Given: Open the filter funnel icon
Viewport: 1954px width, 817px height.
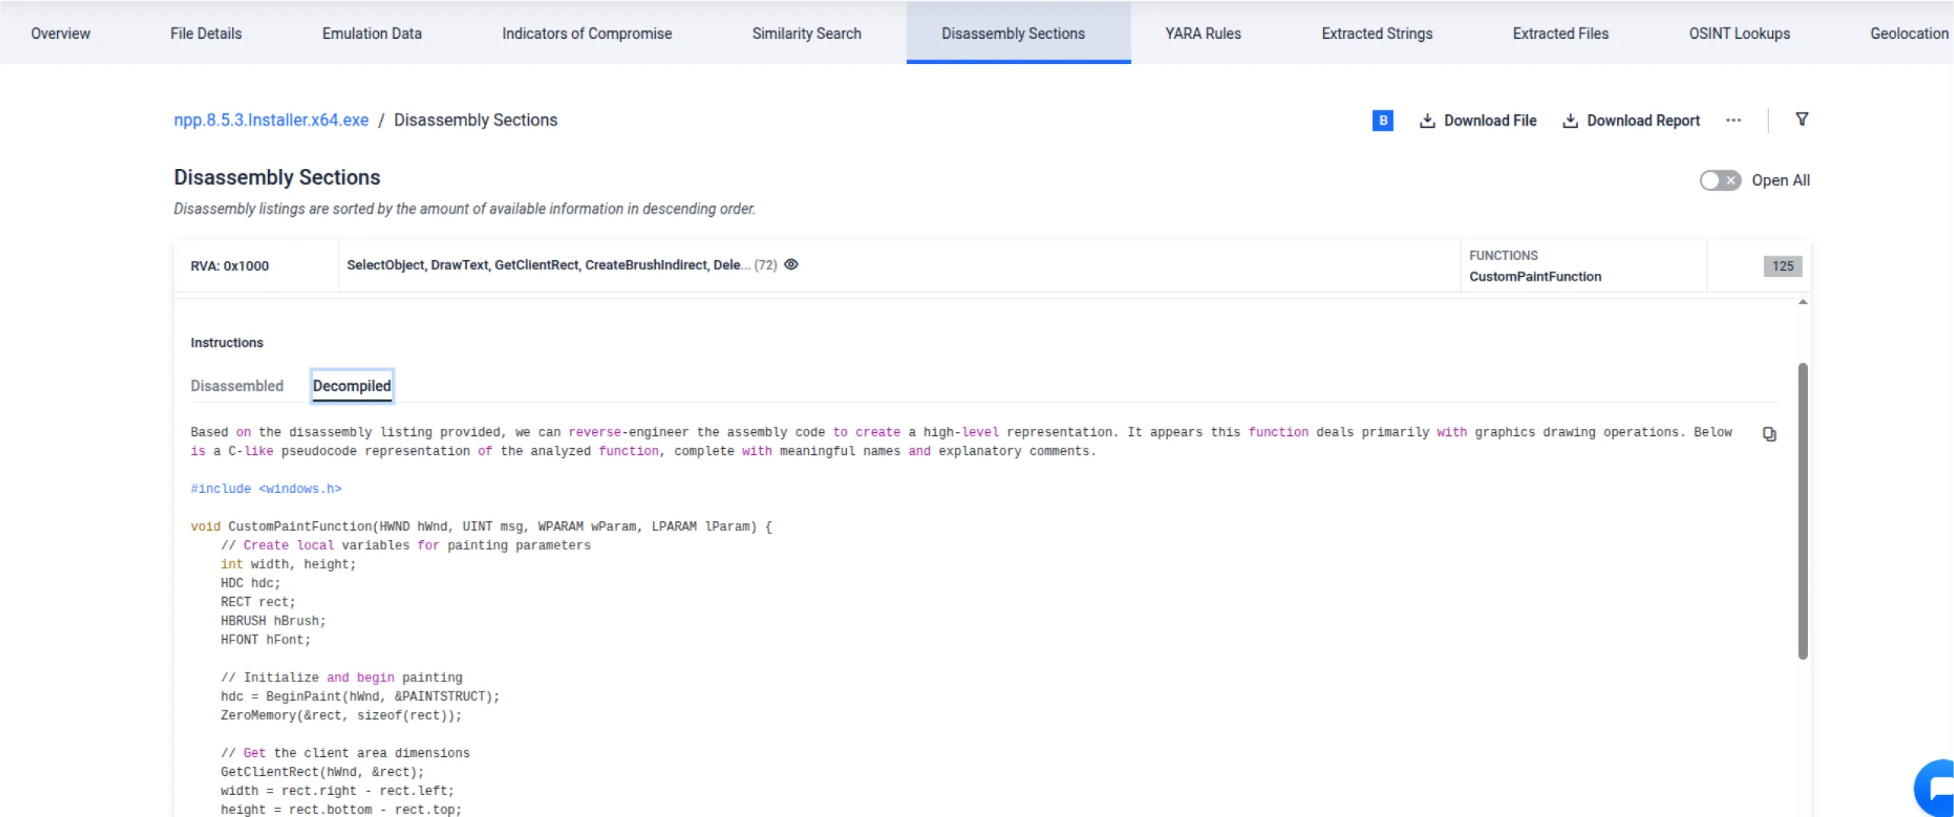Looking at the screenshot, I should point(1802,119).
